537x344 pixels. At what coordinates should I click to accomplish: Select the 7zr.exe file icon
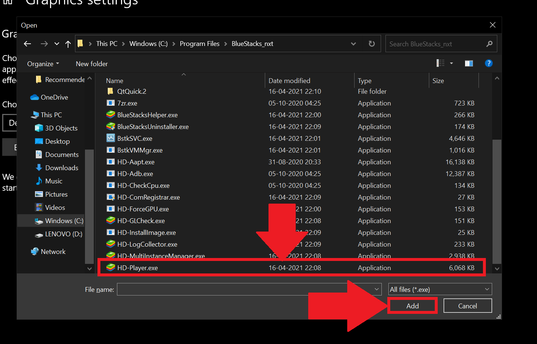[110, 103]
